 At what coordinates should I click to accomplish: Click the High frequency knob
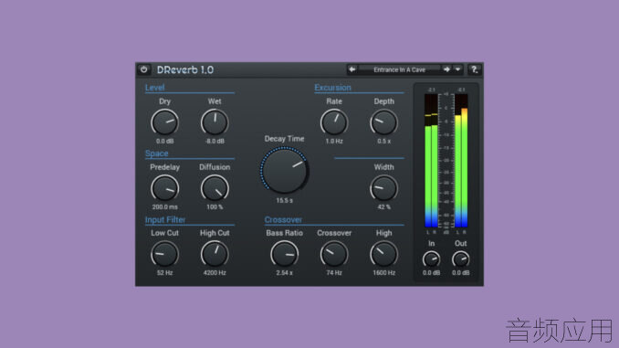tap(383, 254)
